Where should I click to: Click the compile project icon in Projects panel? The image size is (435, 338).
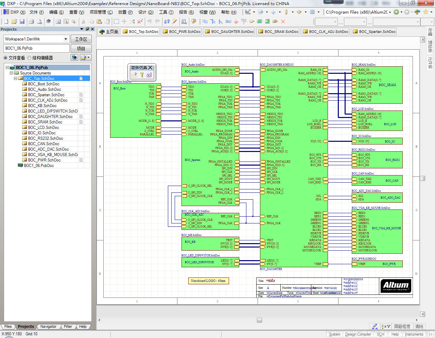(74, 57)
